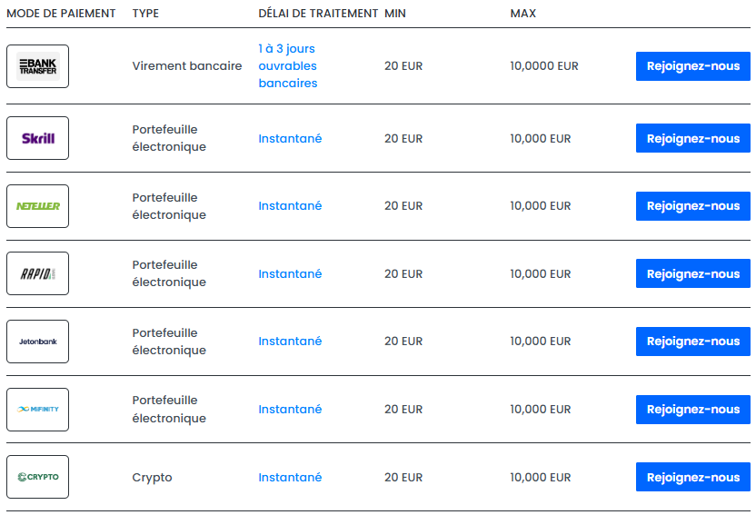
Task: Click the Rapid Transfer logo
Action: [37, 273]
